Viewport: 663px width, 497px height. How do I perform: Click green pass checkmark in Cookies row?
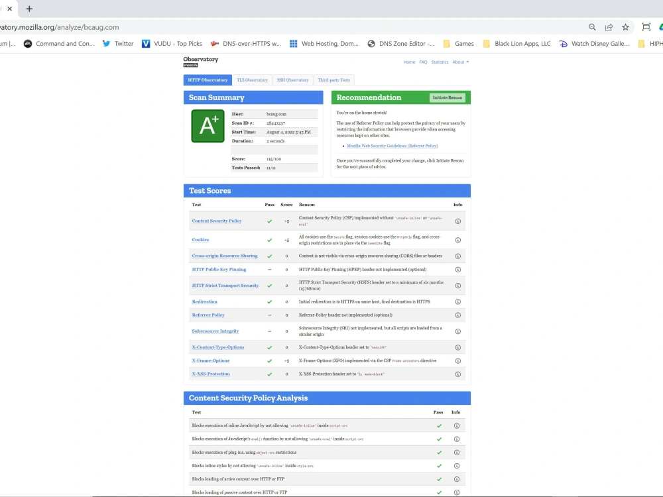[269, 240]
